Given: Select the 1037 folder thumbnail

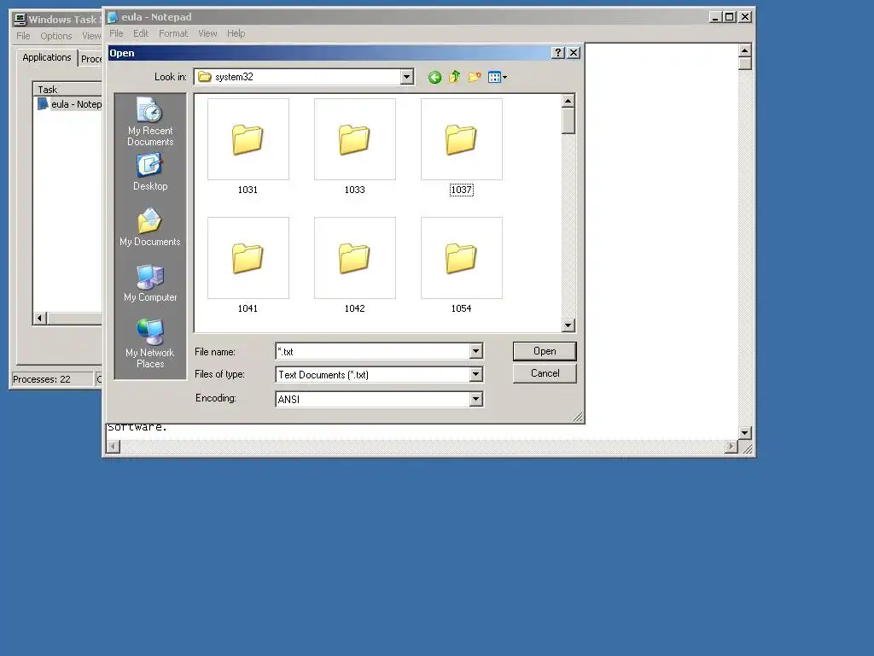Looking at the screenshot, I should [x=462, y=139].
